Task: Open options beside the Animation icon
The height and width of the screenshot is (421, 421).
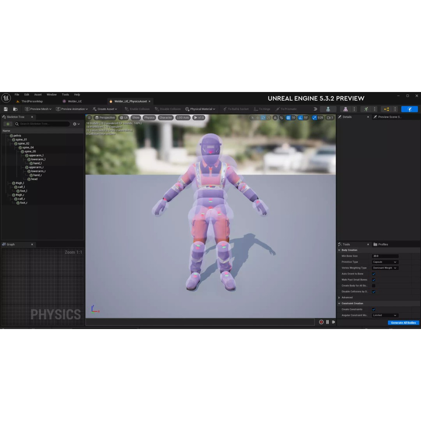Action: coord(375,109)
